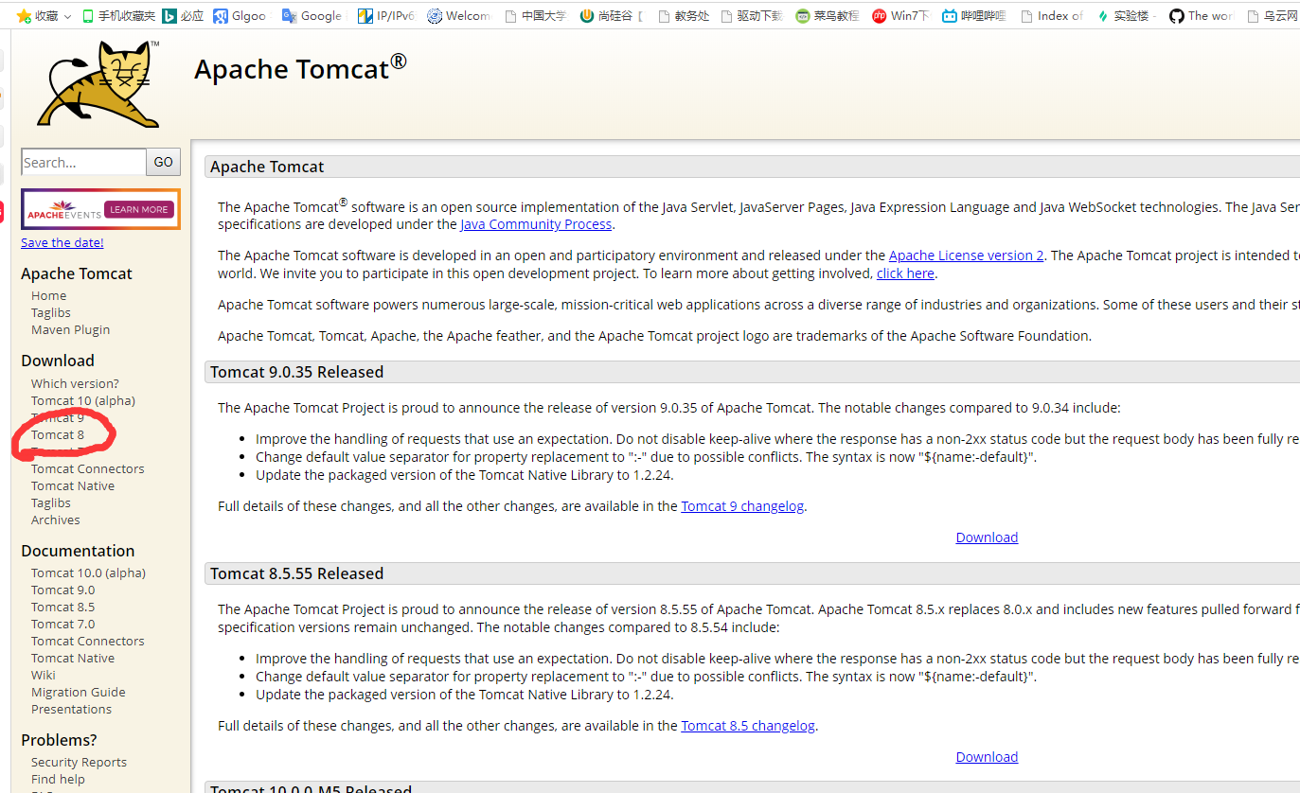
Task: Open the 实验楼 bookmark
Action: point(1126,16)
